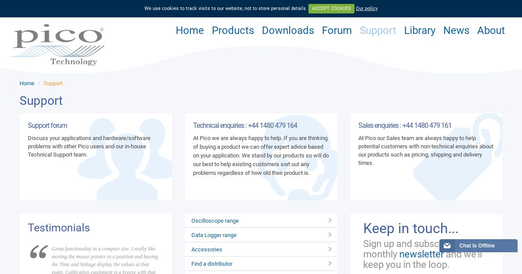Click the Technical enquiries phone heading
This screenshot has height=274, width=522.
(x=245, y=125)
